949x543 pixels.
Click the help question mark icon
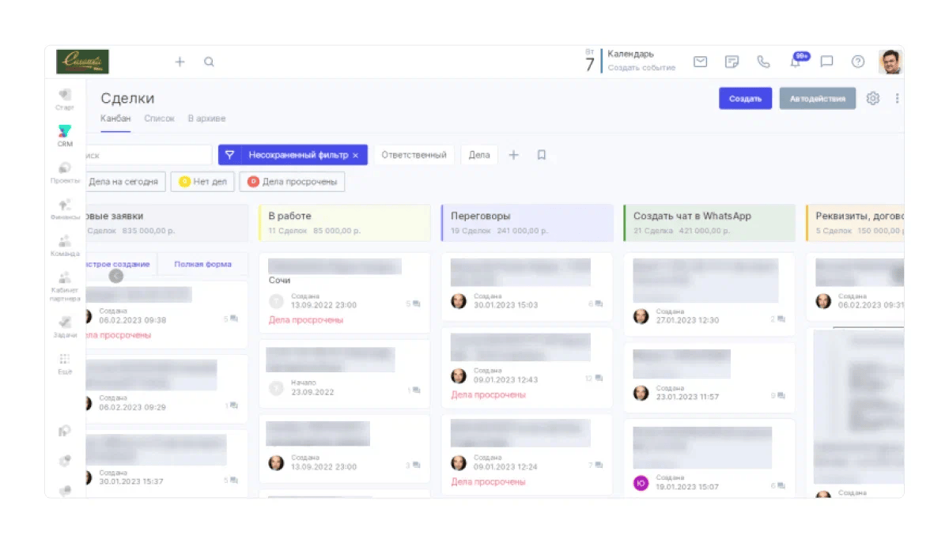[858, 62]
